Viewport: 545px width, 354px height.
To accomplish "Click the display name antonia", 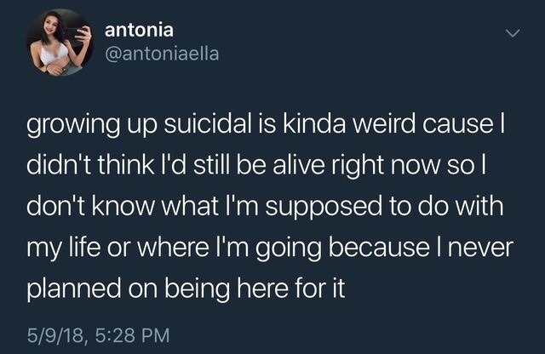I will (x=139, y=30).
